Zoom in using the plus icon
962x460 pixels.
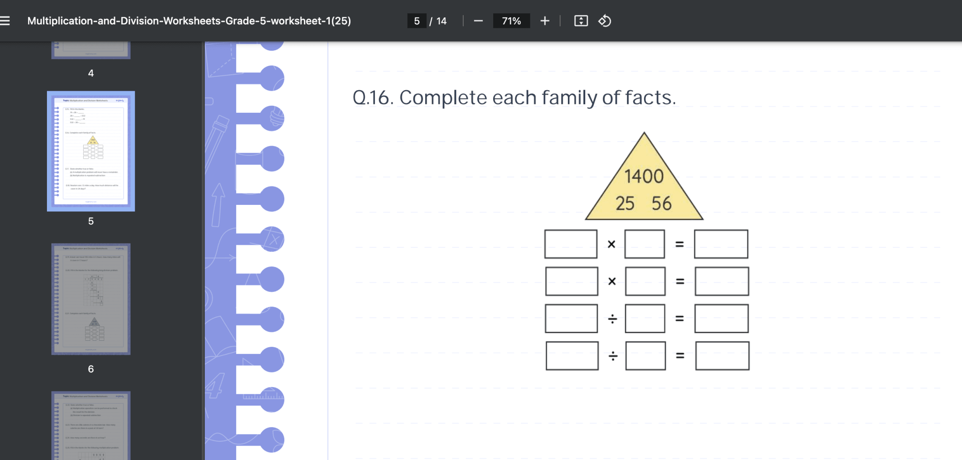[545, 21]
